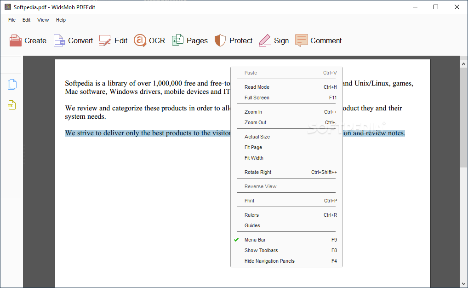Image resolution: width=468 pixels, height=288 pixels.
Task: Select Fit Page menu entry
Action: [286, 147]
